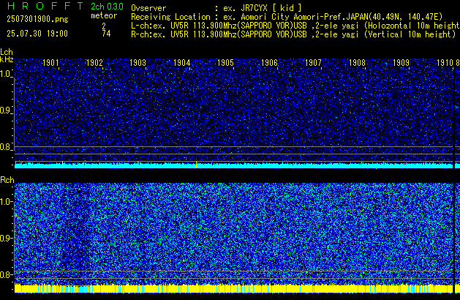Select the 1908 time marker

(x=357, y=63)
